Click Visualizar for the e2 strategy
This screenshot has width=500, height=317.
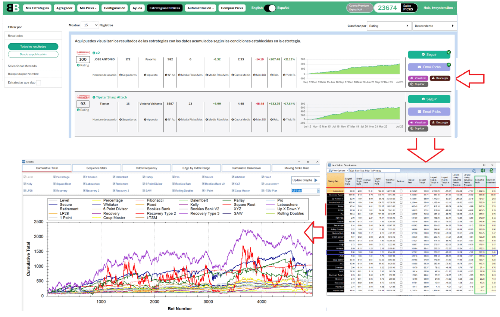[x=418, y=78]
